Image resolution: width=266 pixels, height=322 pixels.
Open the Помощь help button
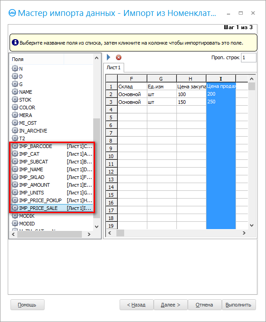[x=27, y=305]
